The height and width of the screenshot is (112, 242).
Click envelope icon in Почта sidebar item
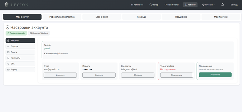8,52
